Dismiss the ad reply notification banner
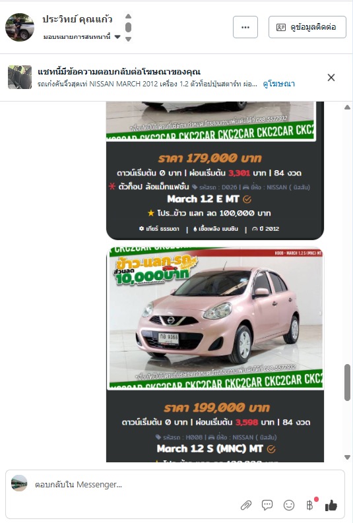This screenshot has height=523, width=353. (x=331, y=77)
